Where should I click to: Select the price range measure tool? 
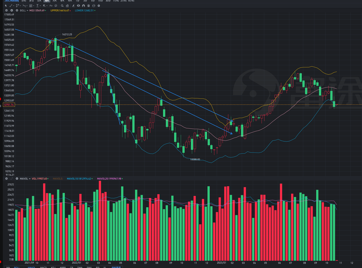[38, 6]
